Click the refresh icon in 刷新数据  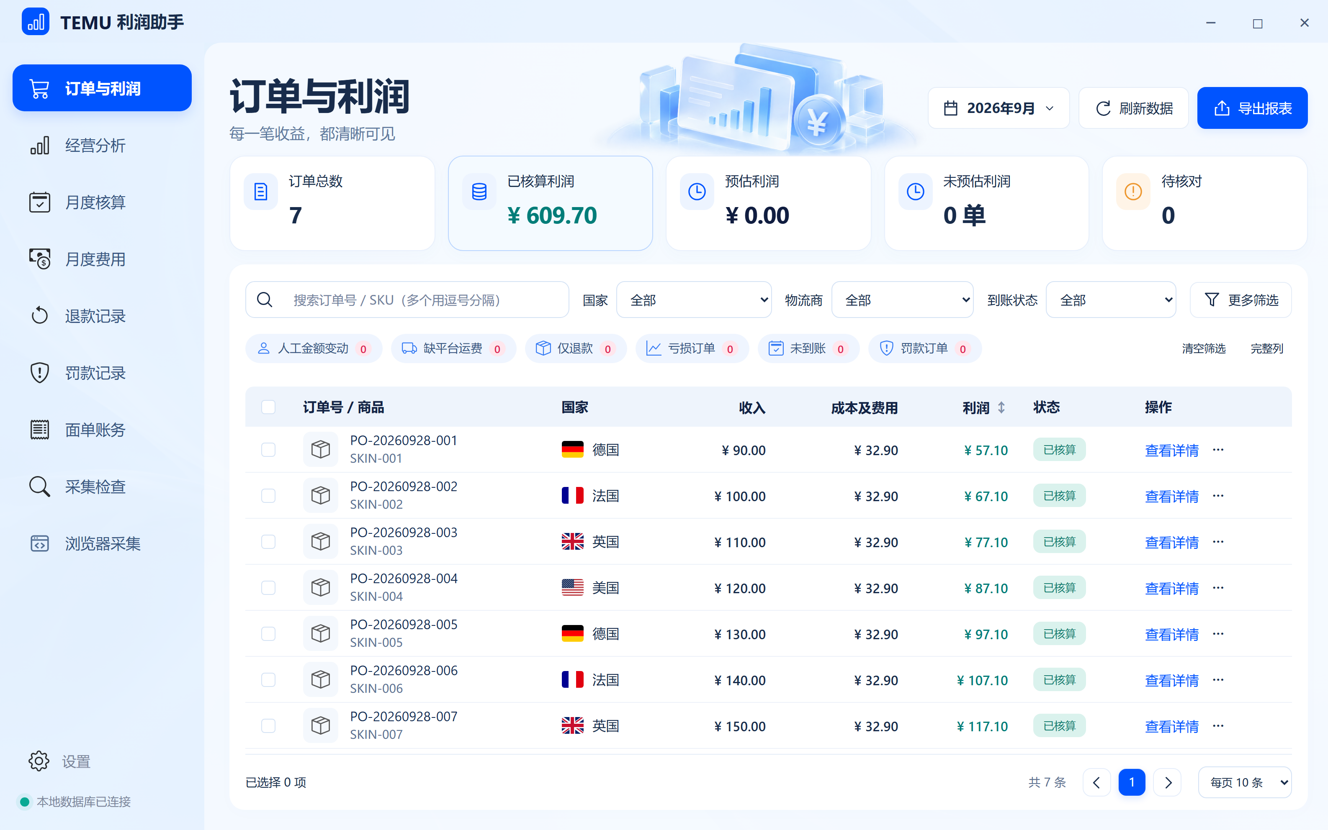coord(1103,108)
